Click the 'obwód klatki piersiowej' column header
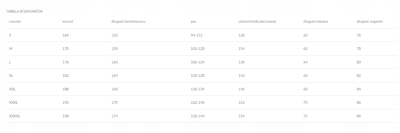Screen dimensions: 400x133 click(257, 22)
